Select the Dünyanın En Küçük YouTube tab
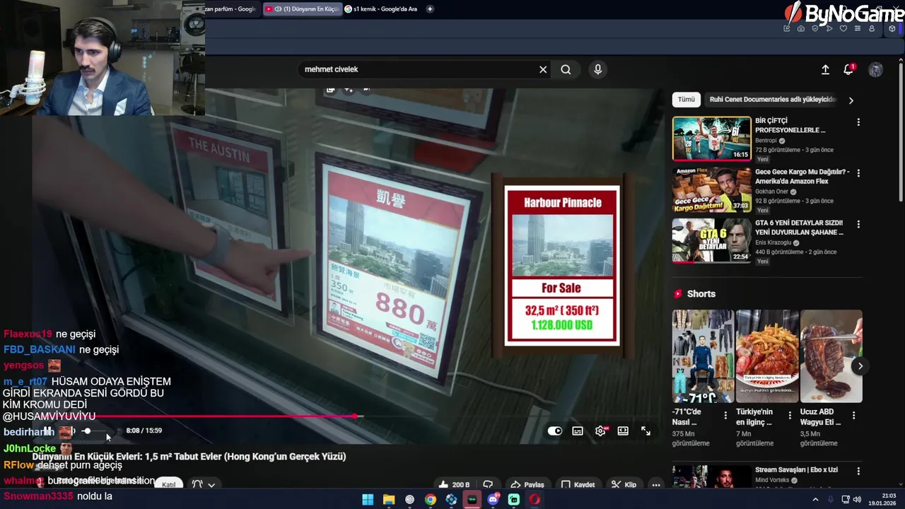The image size is (905, 509). point(301,9)
